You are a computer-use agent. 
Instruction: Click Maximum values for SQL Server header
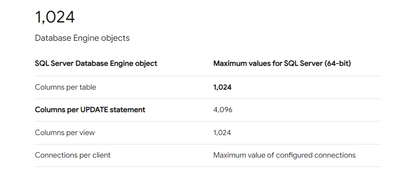282,64
